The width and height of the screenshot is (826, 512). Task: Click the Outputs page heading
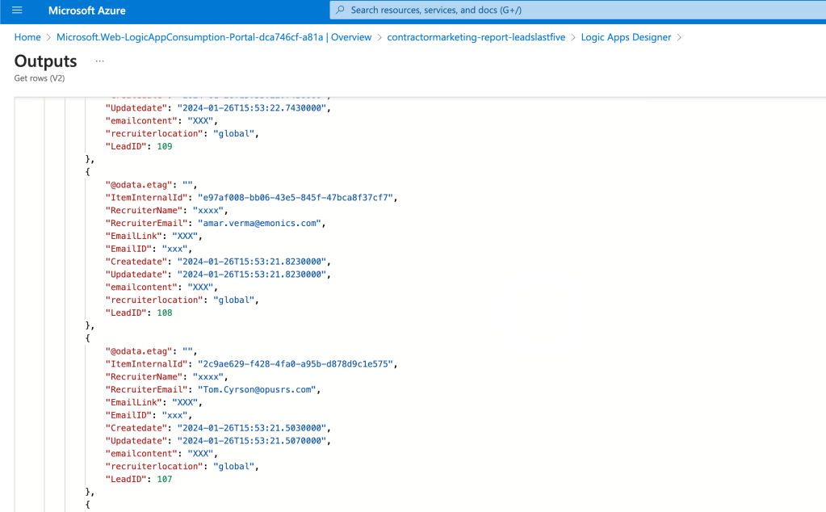[x=45, y=61]
